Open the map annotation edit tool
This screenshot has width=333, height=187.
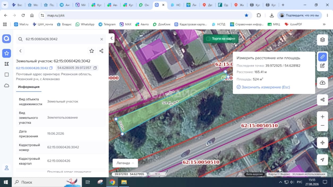tap(322, 66)
